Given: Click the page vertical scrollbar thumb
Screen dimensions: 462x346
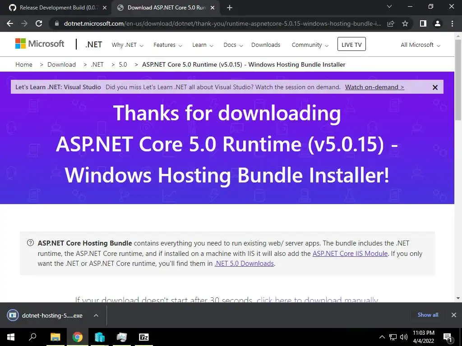Looking at the screenshot, I should click(458, 79).
